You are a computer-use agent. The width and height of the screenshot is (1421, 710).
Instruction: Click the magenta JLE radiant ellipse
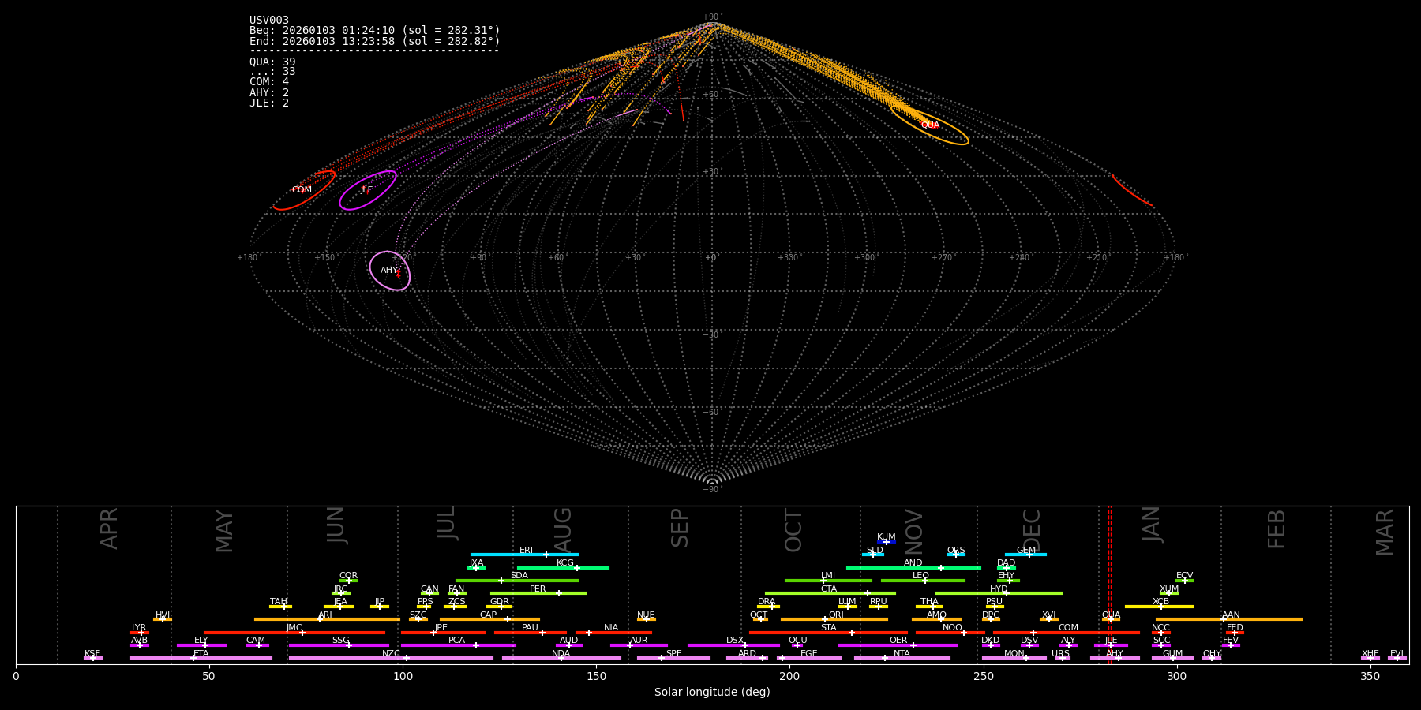367,190
